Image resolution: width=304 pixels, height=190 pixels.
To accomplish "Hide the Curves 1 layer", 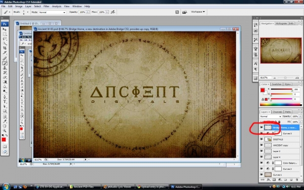I will click(x=261, y=174).
